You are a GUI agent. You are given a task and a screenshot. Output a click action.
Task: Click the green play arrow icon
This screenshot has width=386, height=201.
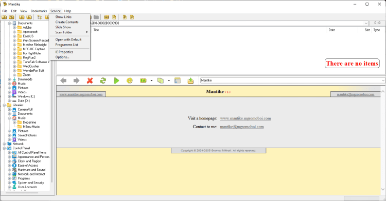click(116, 81)
